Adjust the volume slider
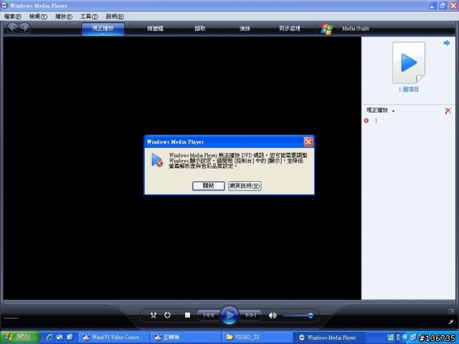Viewport: 459px width, 344px height. click(298, 315)
